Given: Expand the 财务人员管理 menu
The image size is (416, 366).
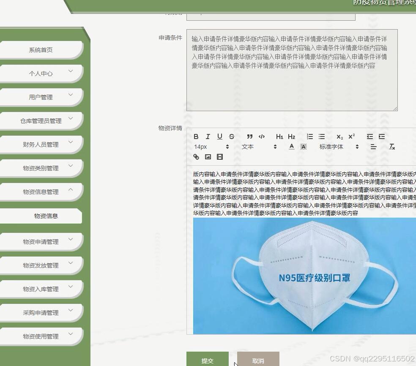Looking at the screenshot, I should point(41,145).
